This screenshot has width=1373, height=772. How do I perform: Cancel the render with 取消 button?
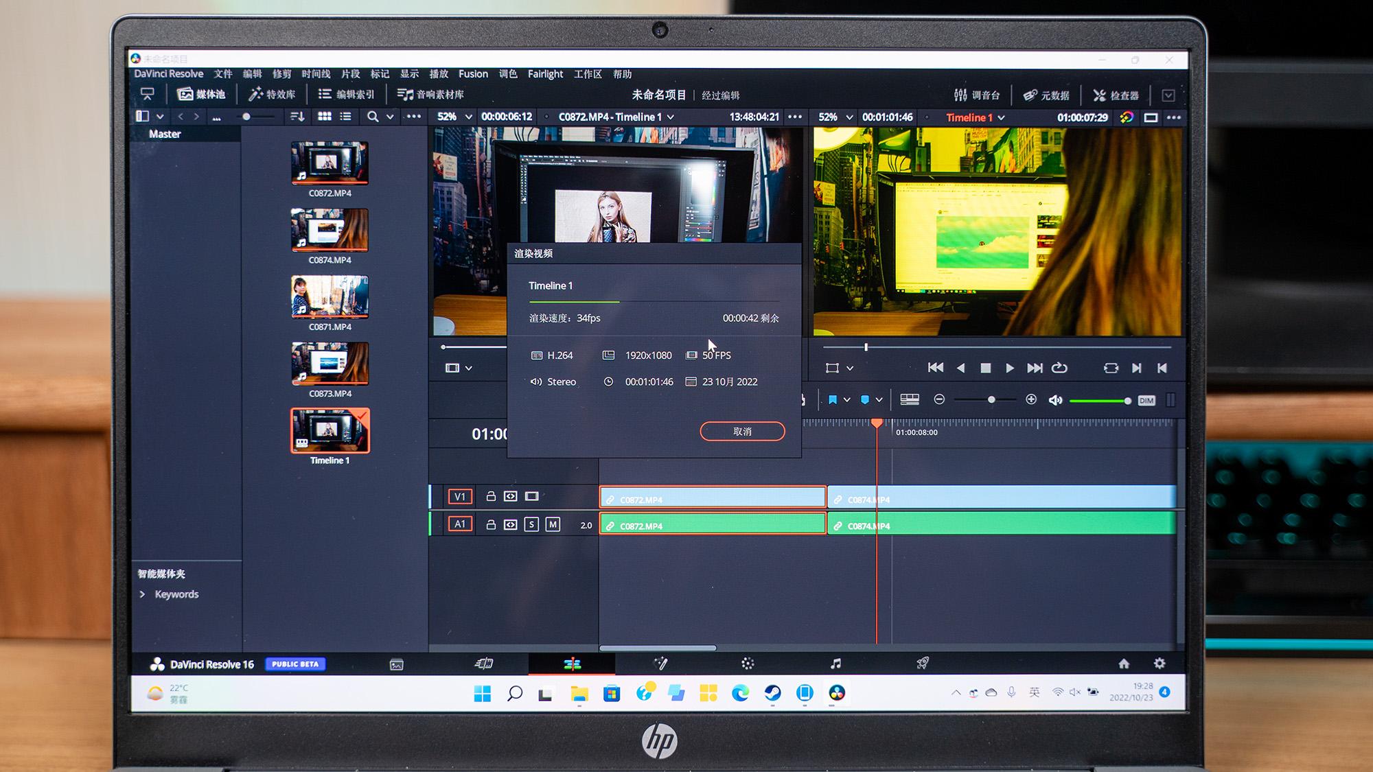pyautogui.click(x=742, y=431)
